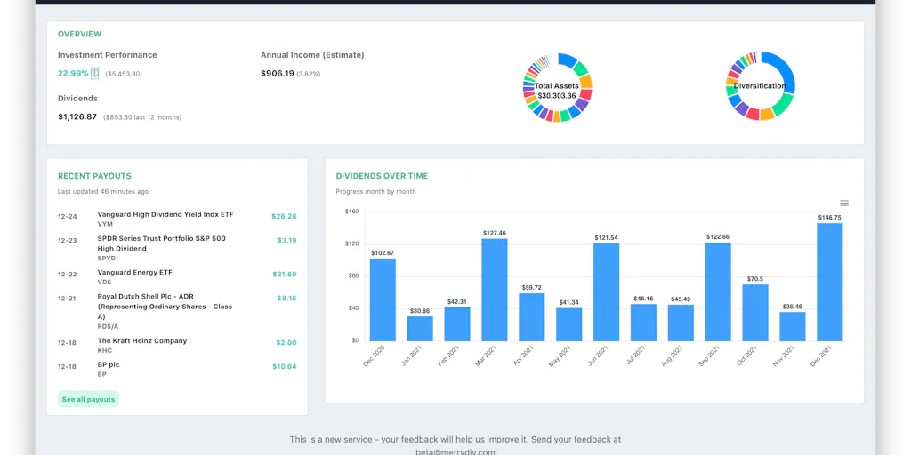Viewport: 911px width, 455px height.
Task: Click the $10.64 payout amount
Action: pos(285,366)
